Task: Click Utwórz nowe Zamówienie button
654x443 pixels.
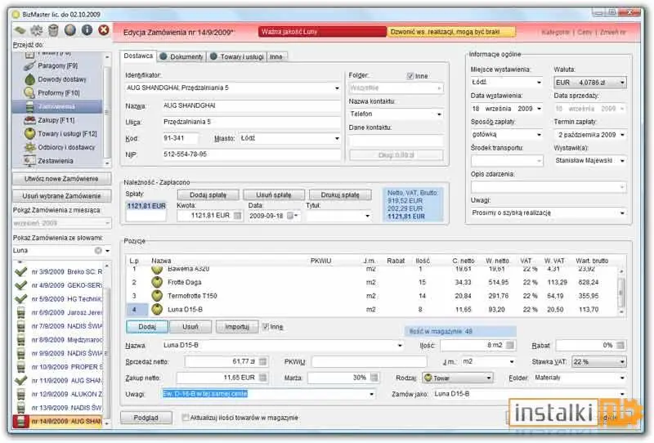Action: coord(61,179)
